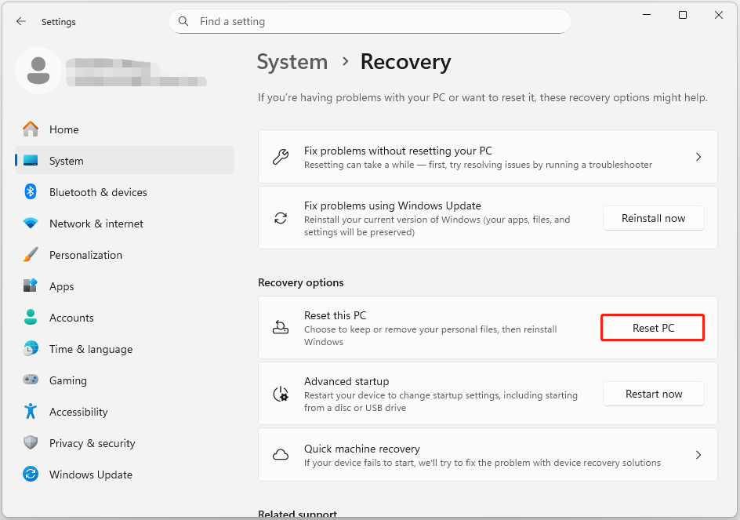Screen dimensions: 740x520
Task: Open Network & internet settings icon
Action: [31, 224]
